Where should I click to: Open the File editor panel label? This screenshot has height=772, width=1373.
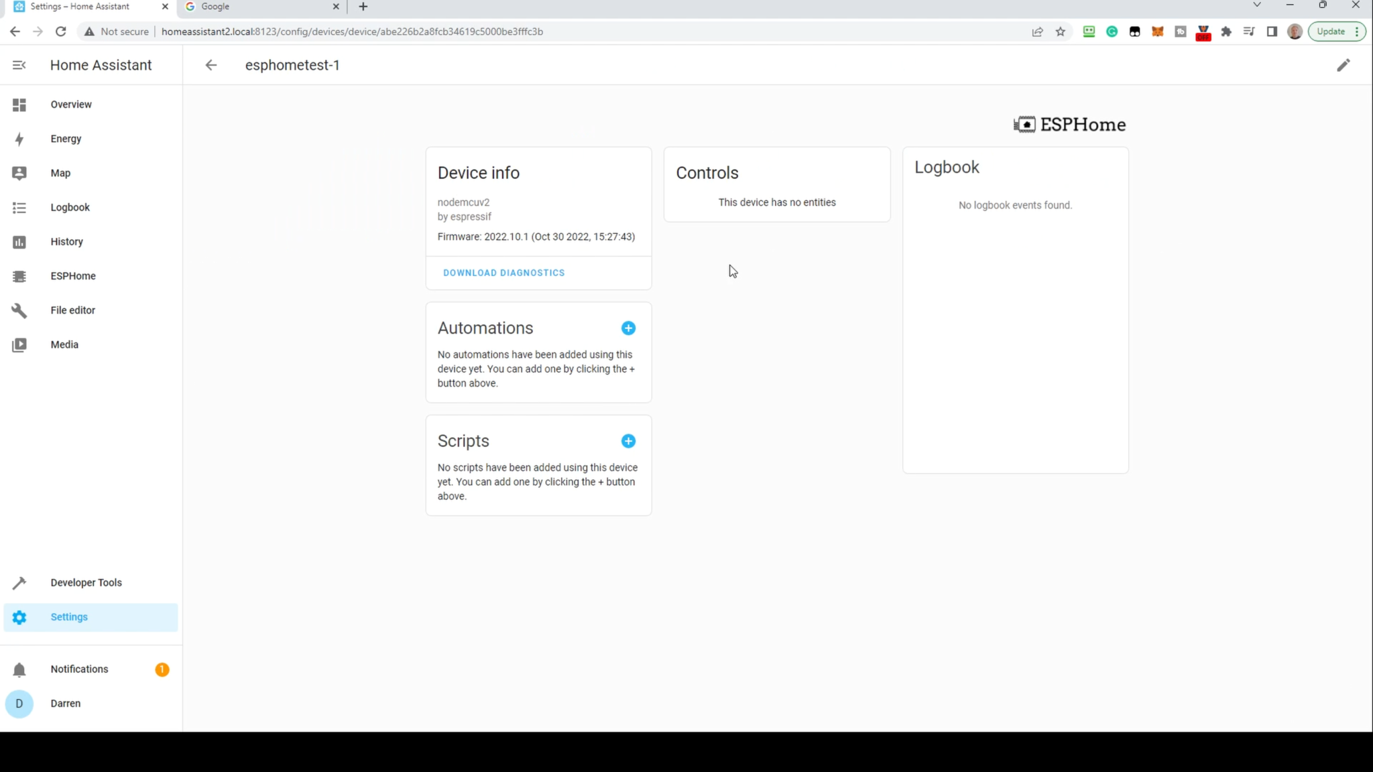point(73,310)
